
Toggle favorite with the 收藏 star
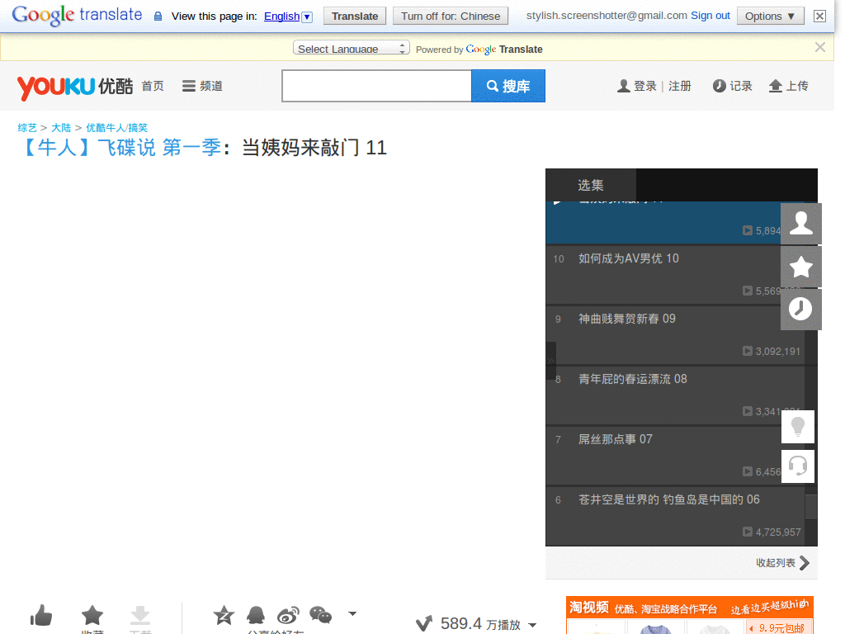(92, 614)
